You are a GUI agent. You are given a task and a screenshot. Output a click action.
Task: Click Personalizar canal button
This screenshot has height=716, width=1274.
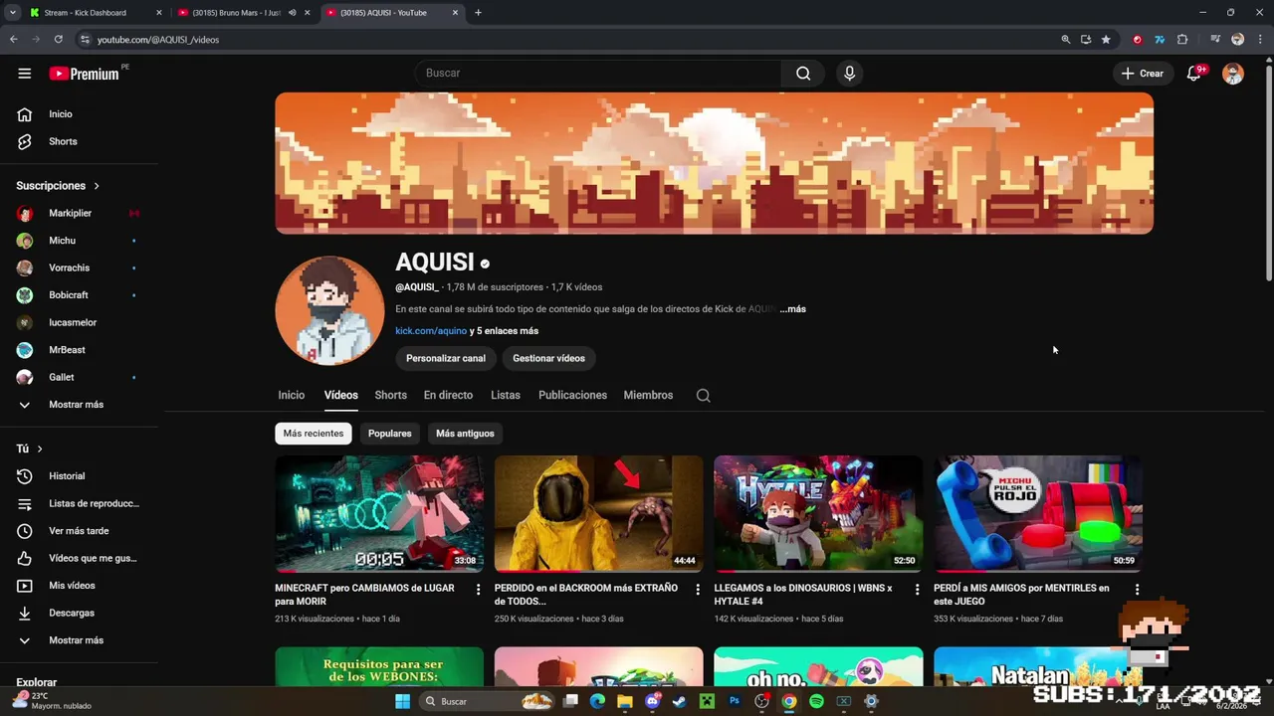point(446,358)
